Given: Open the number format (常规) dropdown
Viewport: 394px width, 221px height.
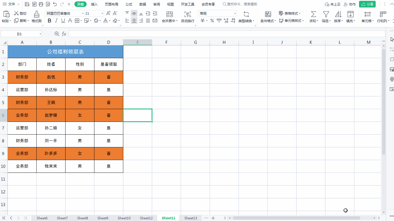Looking at the screenshot, I should tap(235, 13).
